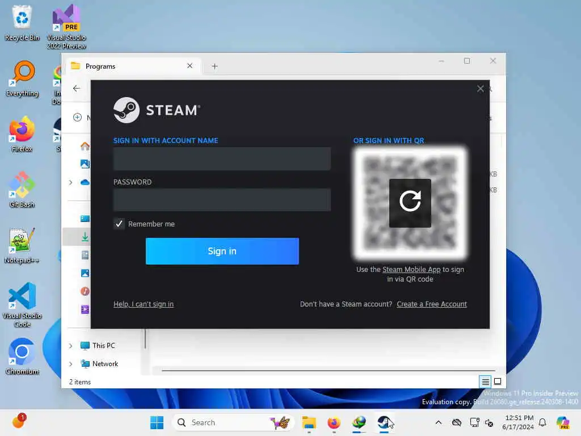This screenshot has width=581, height=436.
Task: Expand the OneDrive node in sidebar
Action: (70, 182)
